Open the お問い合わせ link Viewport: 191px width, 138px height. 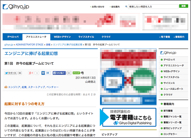tap(98, 7)
